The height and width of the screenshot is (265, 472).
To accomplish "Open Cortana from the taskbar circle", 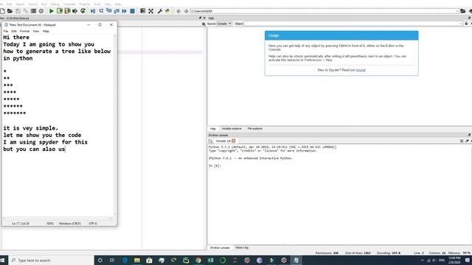I will tap(100, 261).
